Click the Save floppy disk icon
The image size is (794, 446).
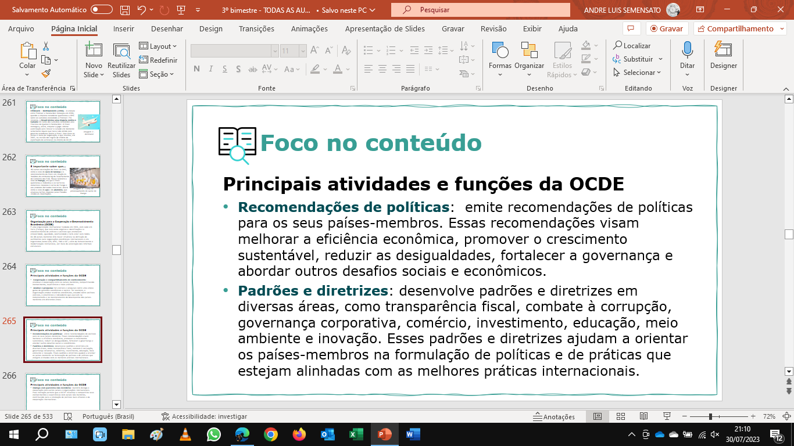[x=125, y=10]
